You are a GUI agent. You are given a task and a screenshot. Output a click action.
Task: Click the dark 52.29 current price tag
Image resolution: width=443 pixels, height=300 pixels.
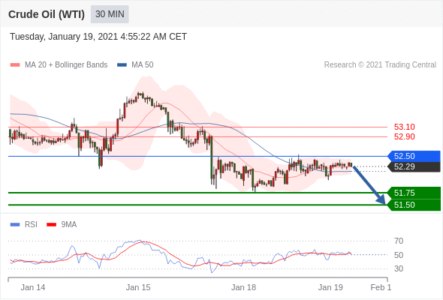click(x=414, y=166)
